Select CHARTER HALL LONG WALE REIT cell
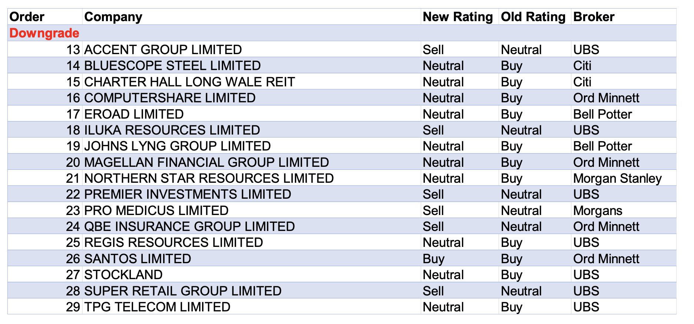Screen dimensions: 694x324 coord(189,82)
